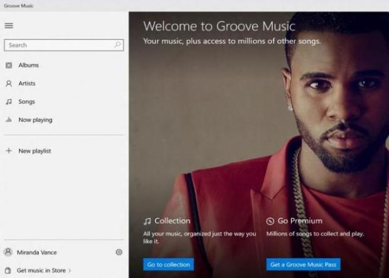The width and height of the screenshot is (389, 278).
Task: Click the chevron next to Get music in Store
Action: (x=70, y=270)
